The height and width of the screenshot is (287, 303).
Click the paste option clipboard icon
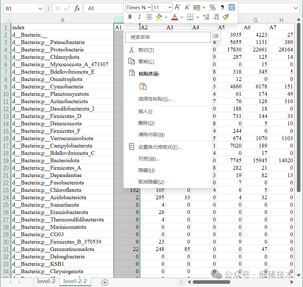click(x=143, y=86)
